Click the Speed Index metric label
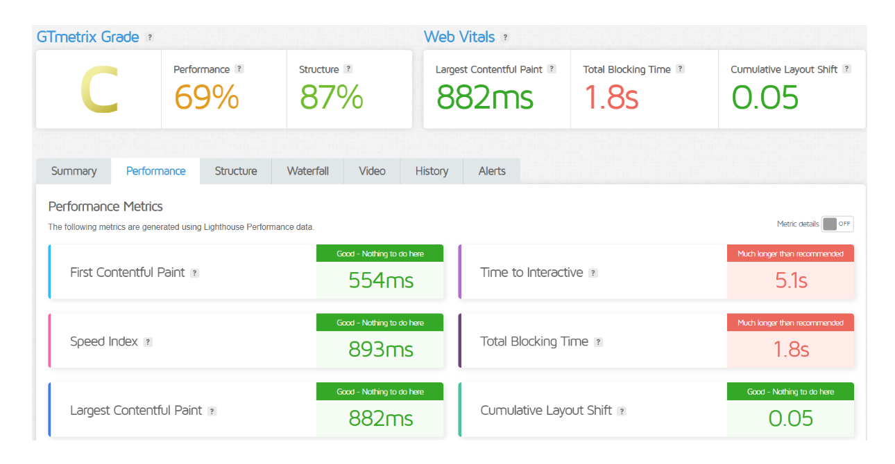Screen dimensions: 895x464 104,341
